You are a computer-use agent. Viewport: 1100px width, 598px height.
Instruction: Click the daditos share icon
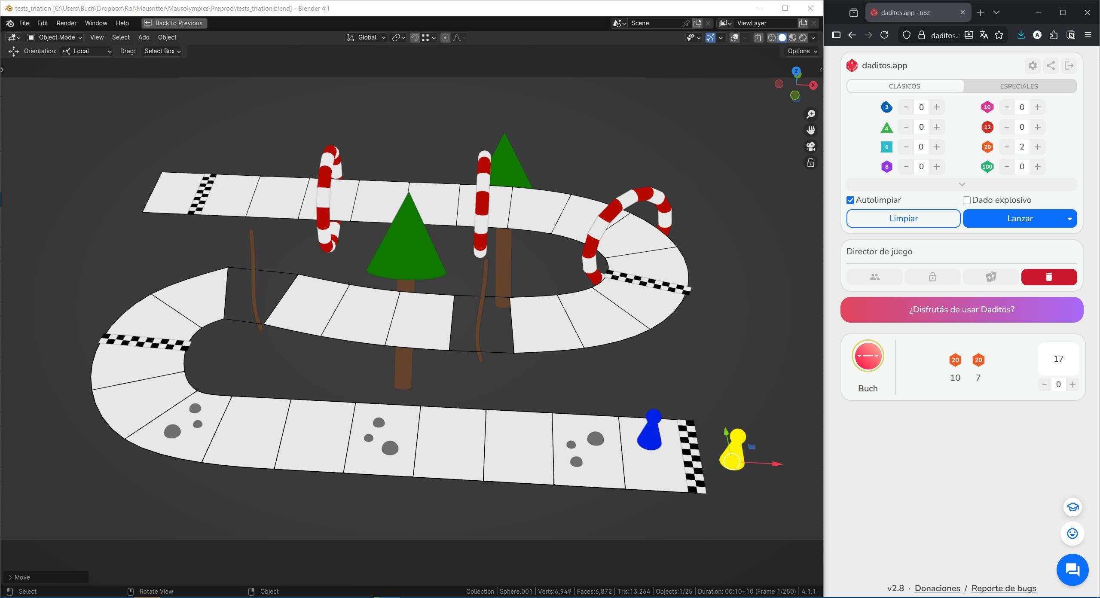point(1051,66)
